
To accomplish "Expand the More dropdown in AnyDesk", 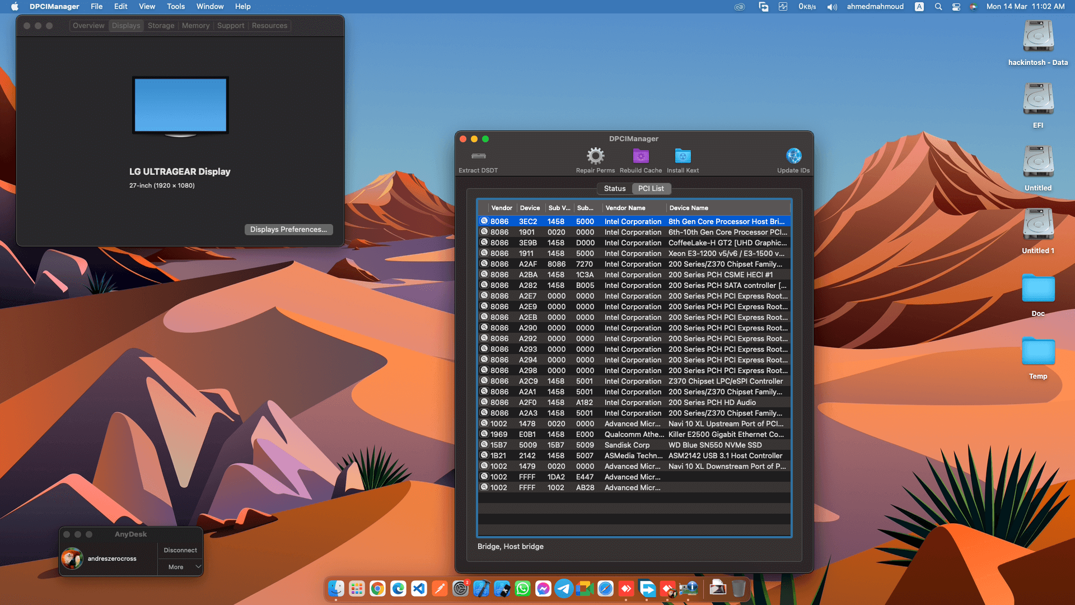I will click(x=180, y=567).
